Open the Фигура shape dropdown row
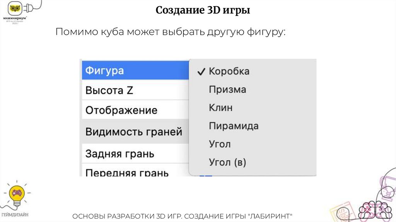 click(x=135, y=71)
